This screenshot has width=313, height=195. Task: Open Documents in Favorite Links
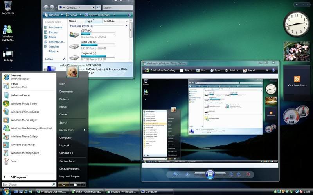[x=53, y=27]
